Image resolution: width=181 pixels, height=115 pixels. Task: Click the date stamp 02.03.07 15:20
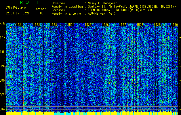(x=18, y=13)
